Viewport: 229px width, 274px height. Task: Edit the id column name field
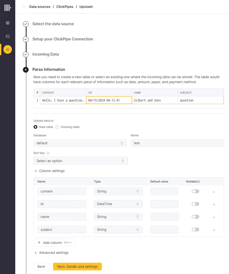coord(62,204)
